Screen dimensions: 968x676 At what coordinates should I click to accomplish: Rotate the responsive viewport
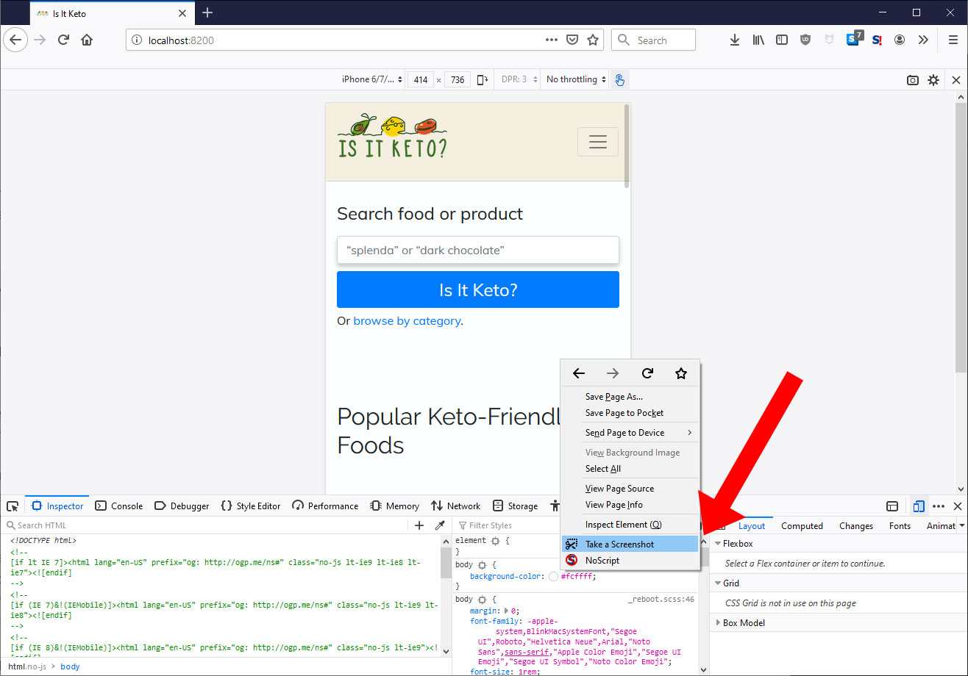coord(483,79)
